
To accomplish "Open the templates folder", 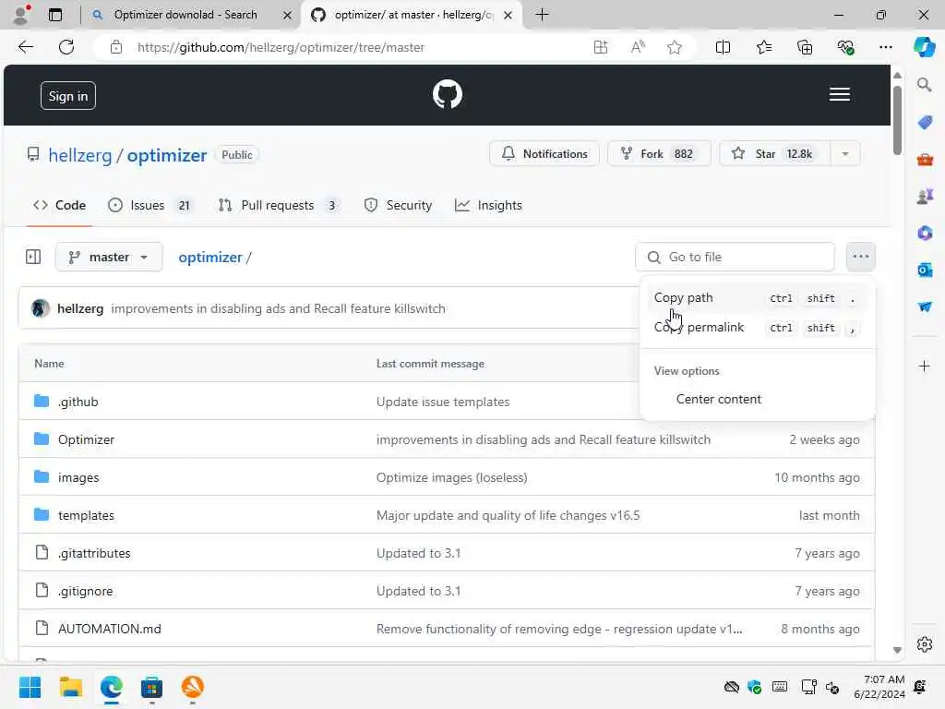I will tap(86, 515).
